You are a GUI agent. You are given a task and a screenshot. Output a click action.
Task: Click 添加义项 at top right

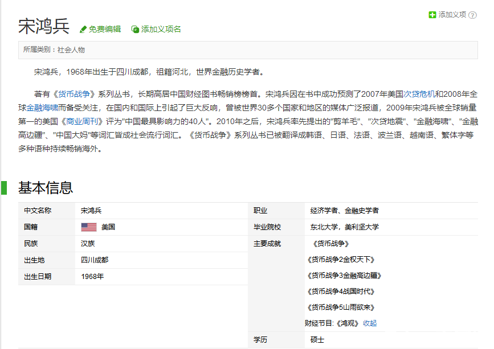(x=452, y=14)
